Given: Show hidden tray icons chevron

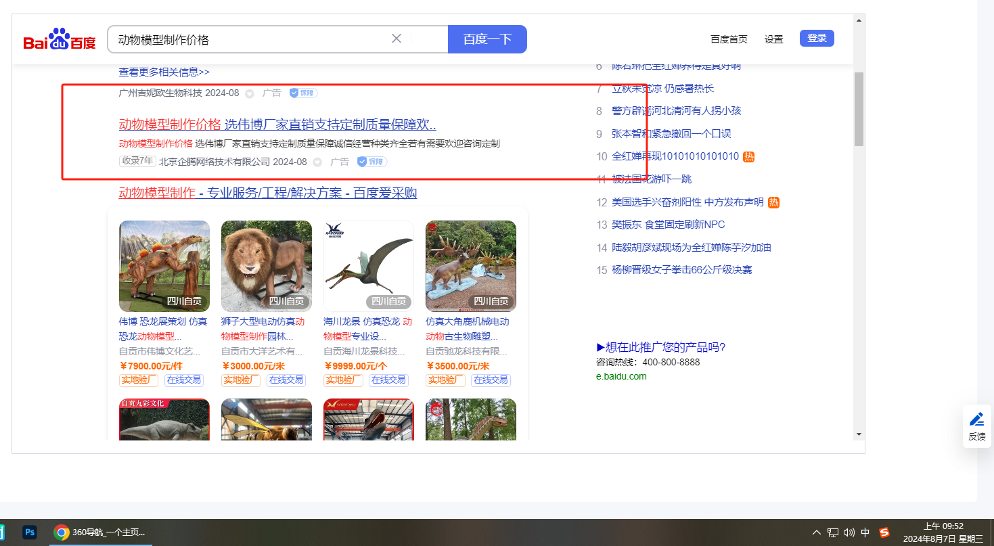Looking at the screenshot, I should pyautogui.click(x=817, y=532).
